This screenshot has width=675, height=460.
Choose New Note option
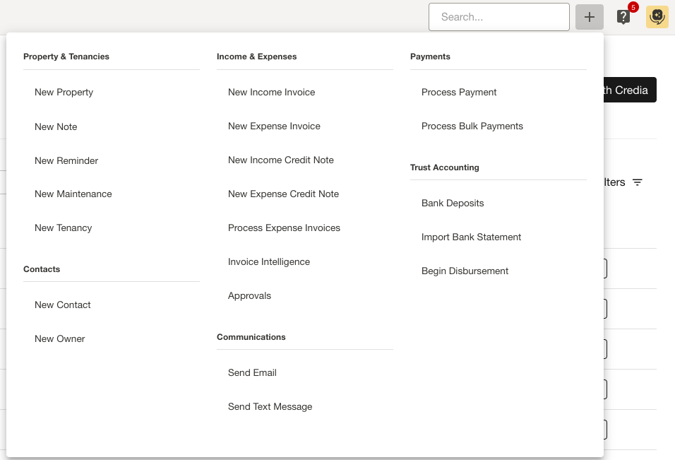coord(56,127)
